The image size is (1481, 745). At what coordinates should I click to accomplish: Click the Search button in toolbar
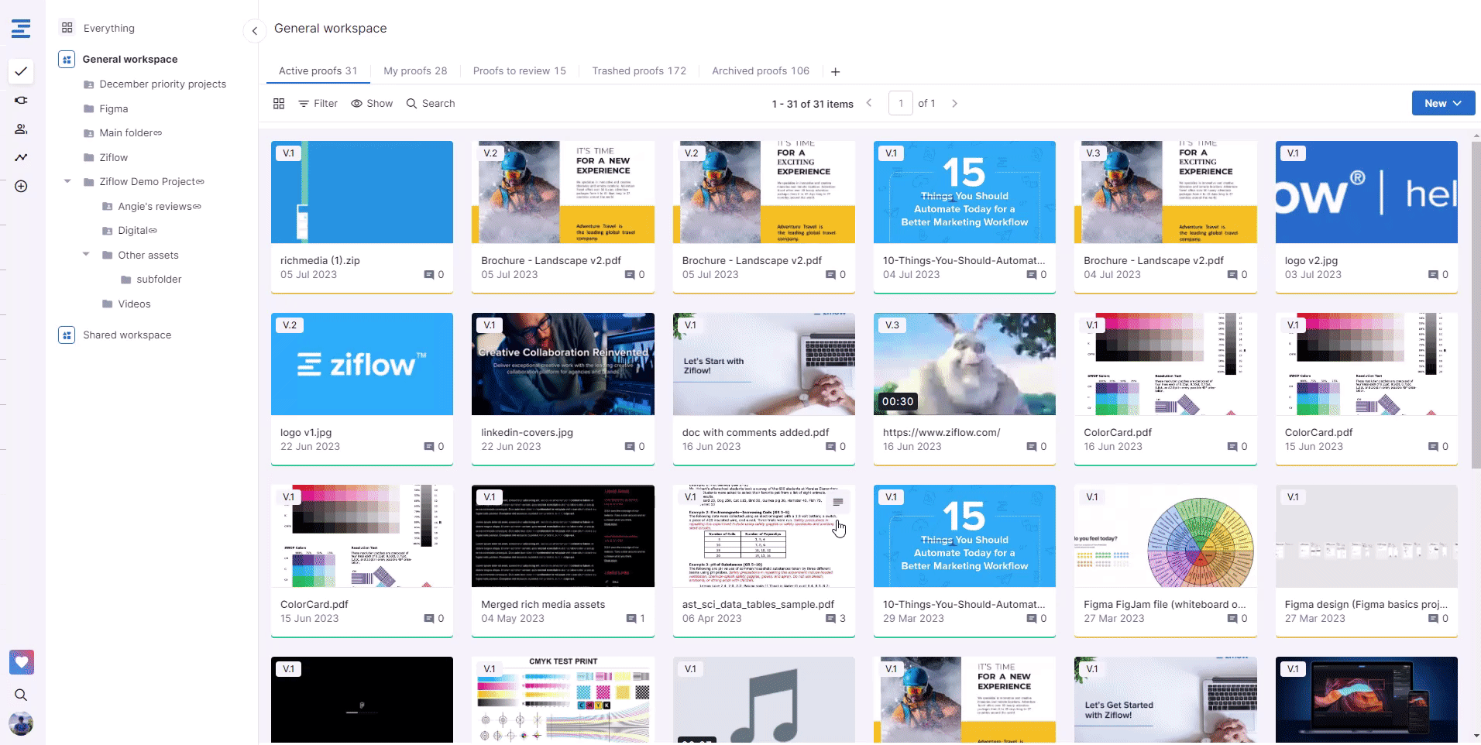[431, 104]
